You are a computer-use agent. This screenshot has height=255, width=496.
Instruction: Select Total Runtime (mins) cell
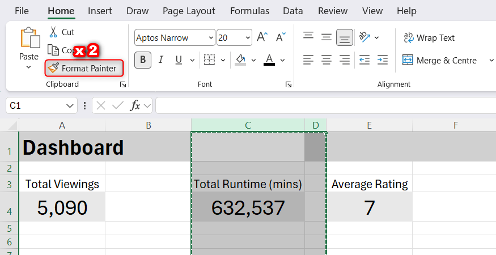pos(248,184)
